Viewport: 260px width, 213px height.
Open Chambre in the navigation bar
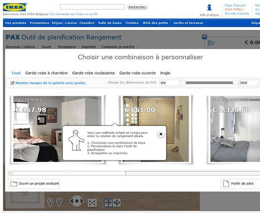[87, 23]
